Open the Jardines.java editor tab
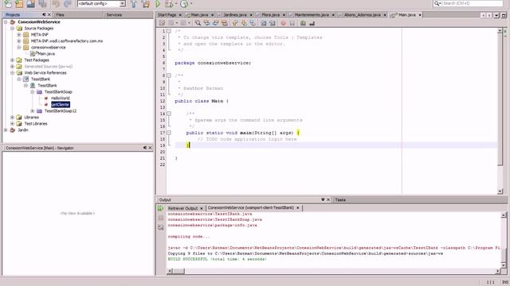 point(235,15)
